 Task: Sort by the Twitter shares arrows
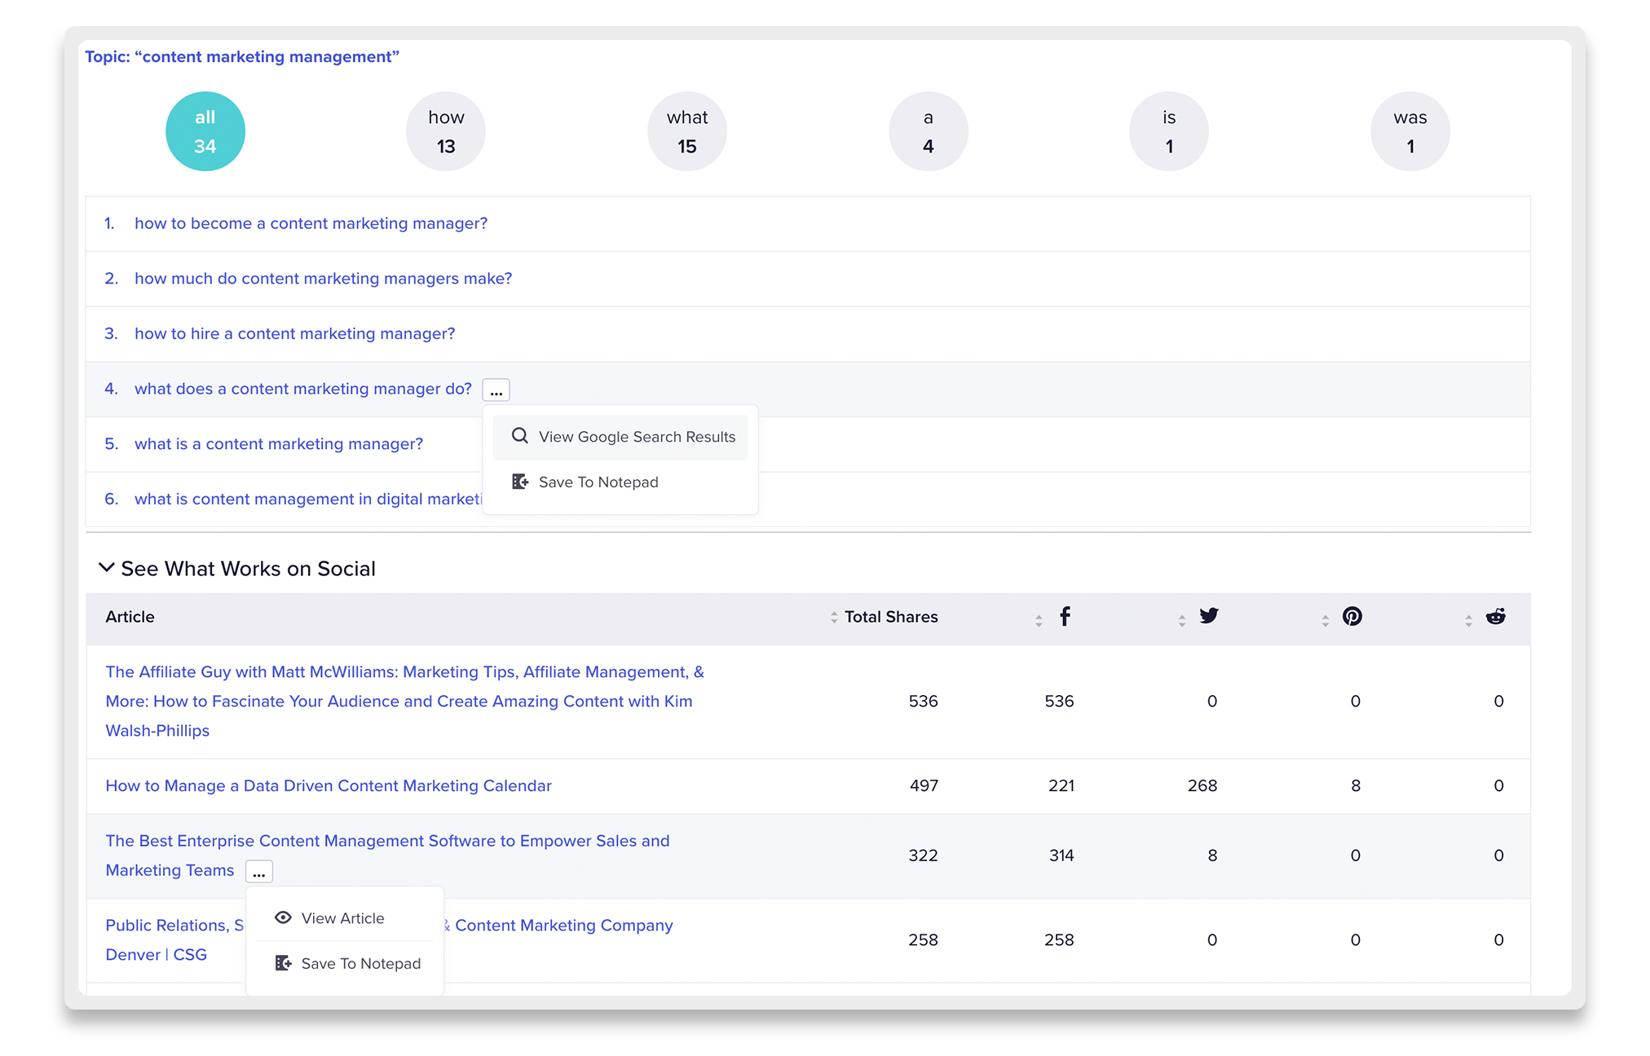pos(1182,621)
